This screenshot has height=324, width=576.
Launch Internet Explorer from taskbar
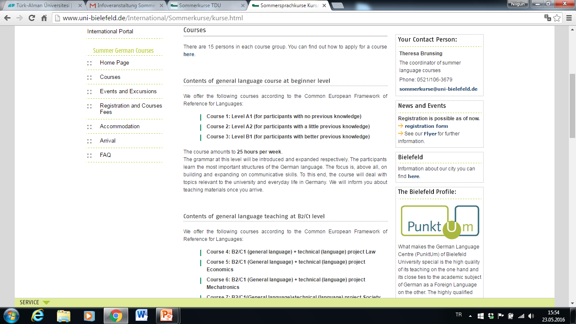(x=38, y=315)
